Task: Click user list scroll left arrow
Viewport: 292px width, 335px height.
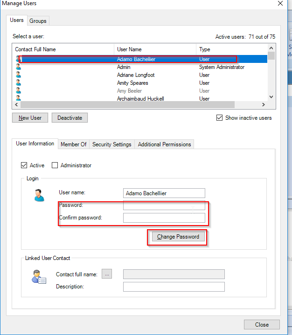Action: point(16,104)
